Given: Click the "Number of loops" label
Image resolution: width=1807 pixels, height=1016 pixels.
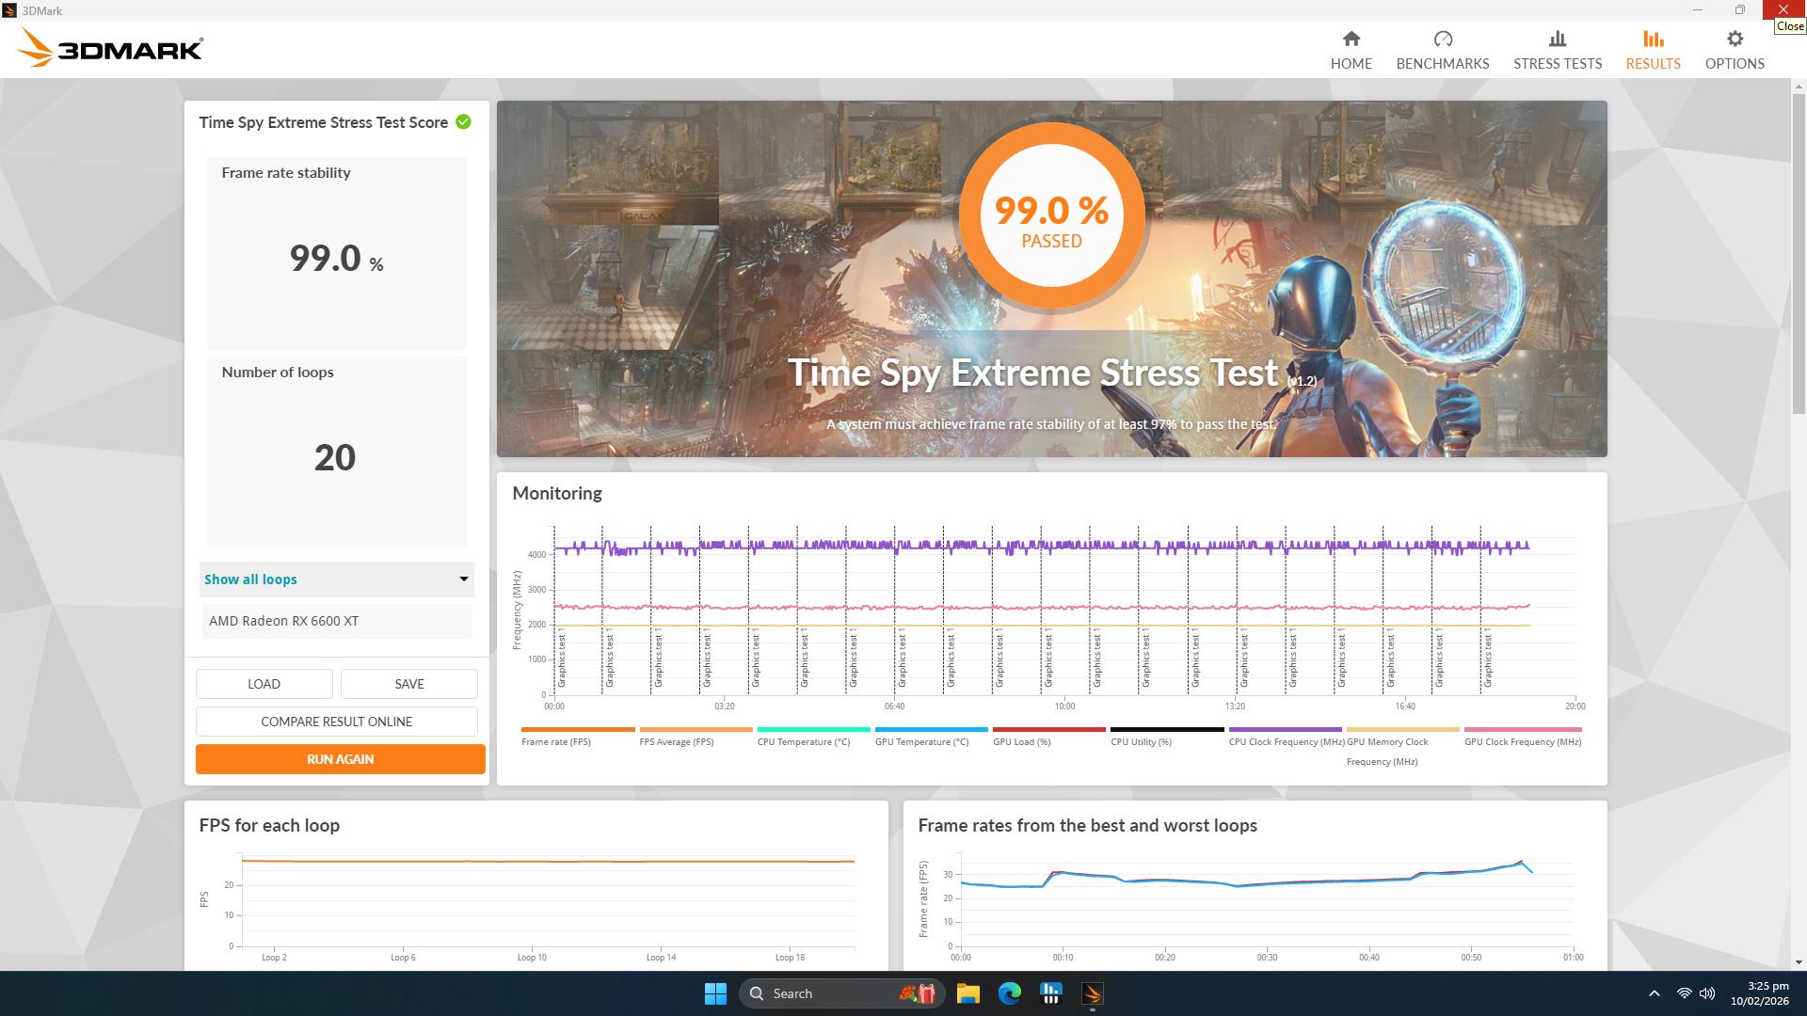Looking at the screenshot, I should click(x=278, y=373).
